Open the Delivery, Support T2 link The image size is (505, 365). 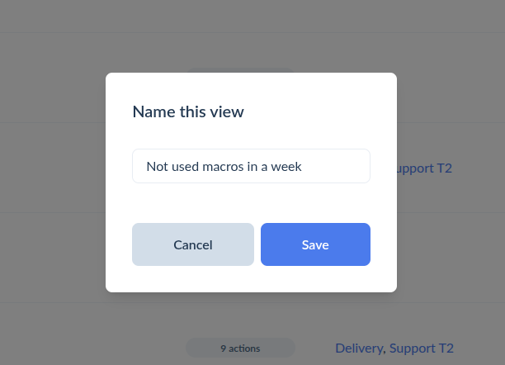[394, 348]
